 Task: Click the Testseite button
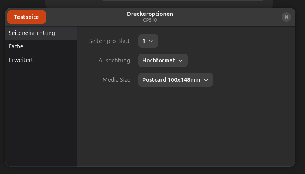pyautogui.click(x=27, y=17)
